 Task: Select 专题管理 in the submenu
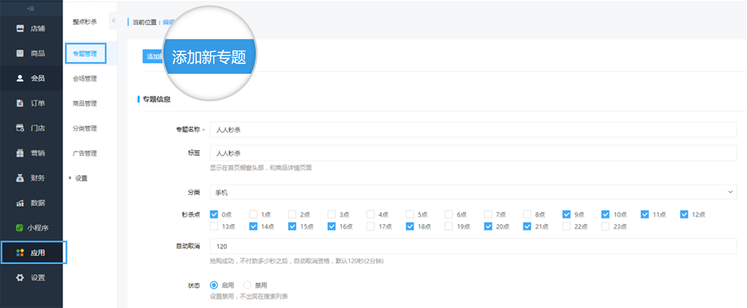pyautogui.click(x=85, y=54)
